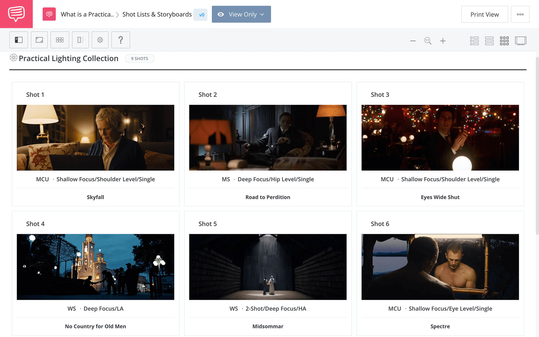
Task: Select the frame aspect ratio icon
Action: tap(39, 40)
